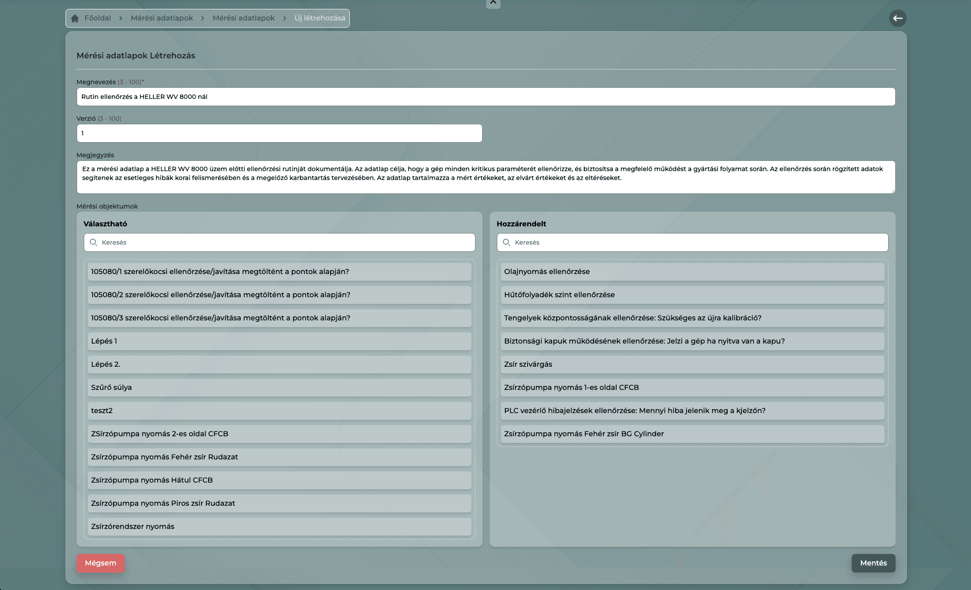This screenshot has width=971, height=590.
Task: Click the Mégsem cancel button
Action: 100,563
